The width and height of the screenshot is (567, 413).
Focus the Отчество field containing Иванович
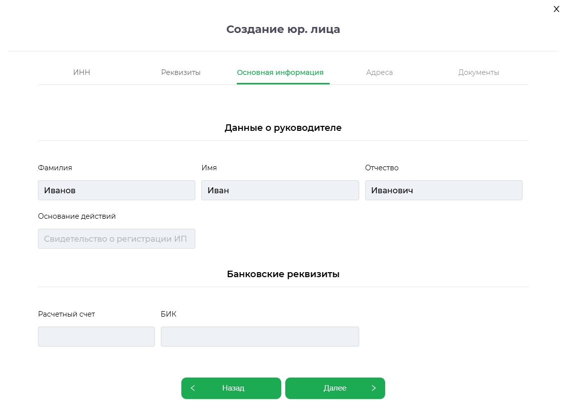(x=444, y=190)
